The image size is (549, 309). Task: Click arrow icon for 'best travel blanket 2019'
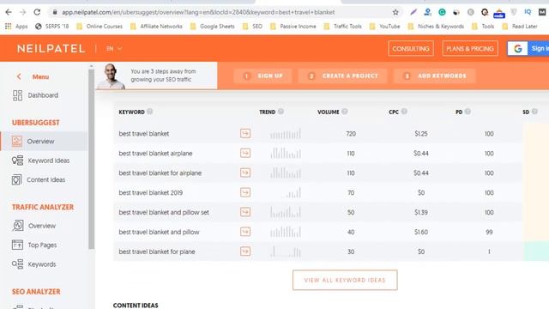[x=245, y=192]
